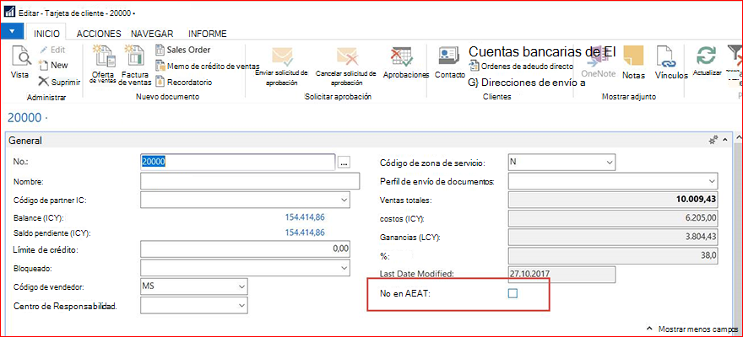The height and width of the screenshot is (337, 743).
Task: Open Ordenes de adeudo directo
Action: click(x=521, y=67)
